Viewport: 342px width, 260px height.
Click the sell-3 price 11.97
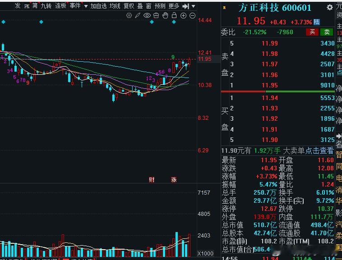click(x=270, y=64)
